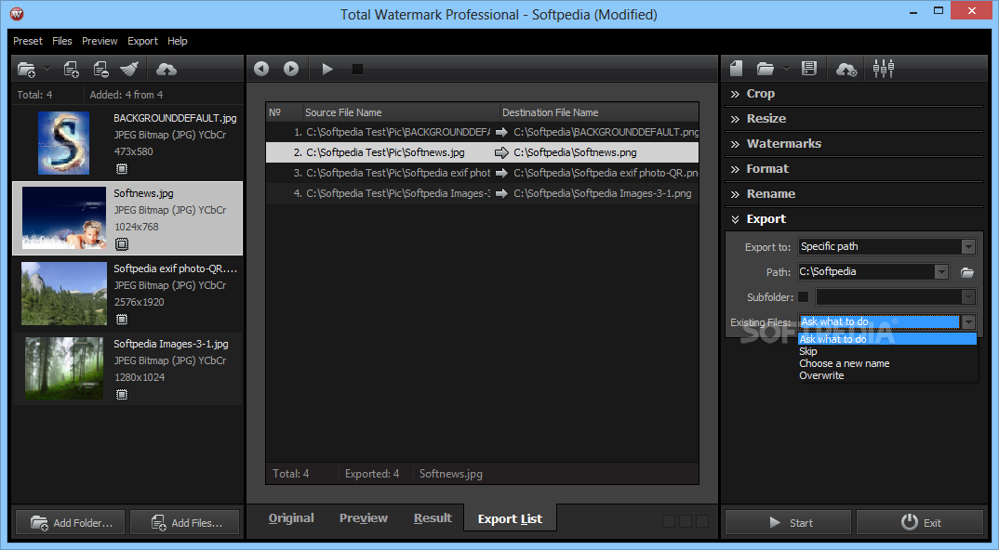
Task: Click the Add Folder... button
Action: point(71,523)
